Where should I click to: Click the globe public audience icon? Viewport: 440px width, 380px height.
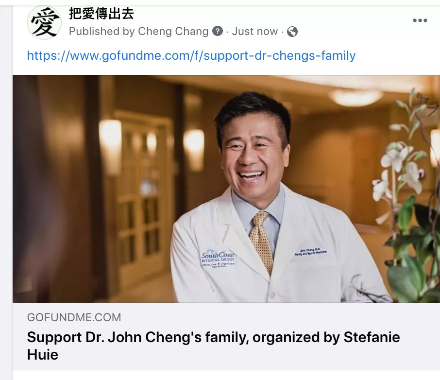(292, 32)
